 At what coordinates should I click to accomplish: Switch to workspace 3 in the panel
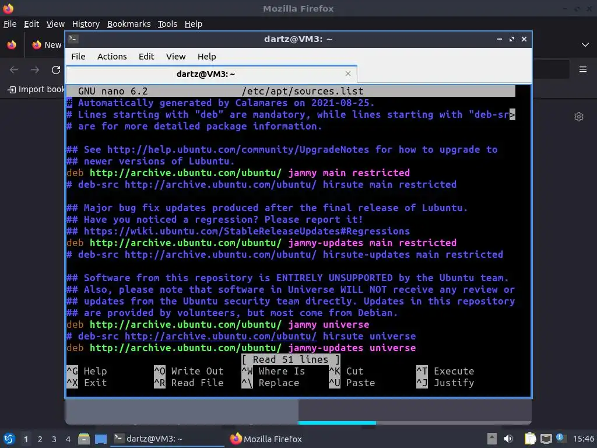click(54, 439)
